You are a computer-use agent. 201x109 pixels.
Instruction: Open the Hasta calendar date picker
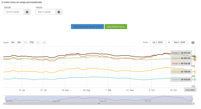[59, 12]
